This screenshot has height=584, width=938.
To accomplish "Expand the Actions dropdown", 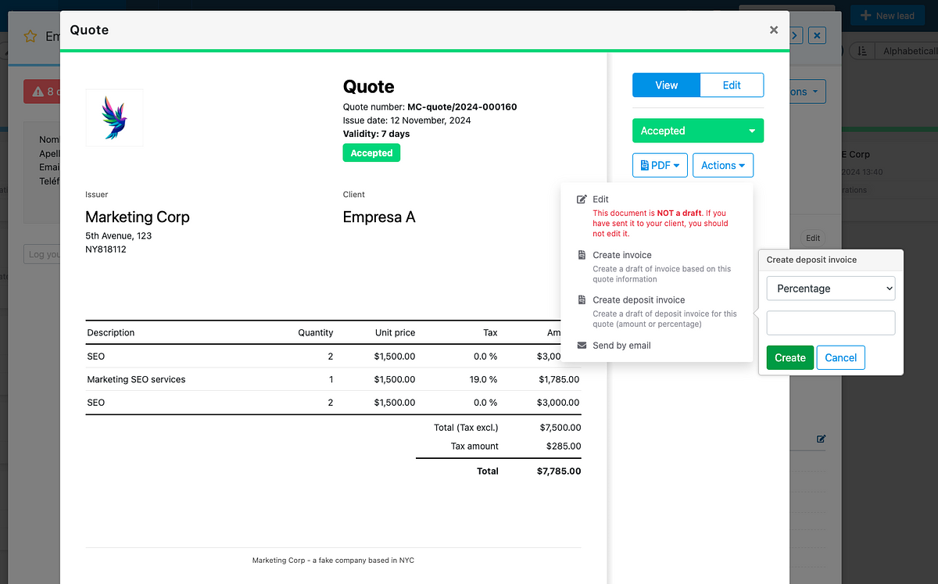I will click(722, 165).
